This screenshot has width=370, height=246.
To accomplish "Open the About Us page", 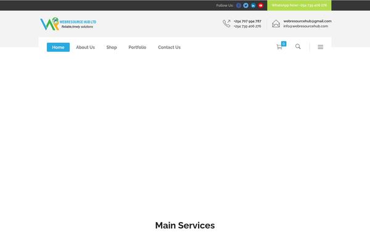I will coord(85,47).
